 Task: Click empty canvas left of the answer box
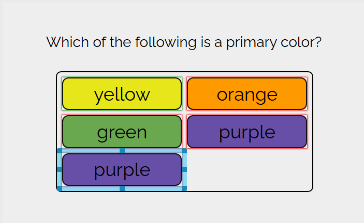click(x=29, y=132)
